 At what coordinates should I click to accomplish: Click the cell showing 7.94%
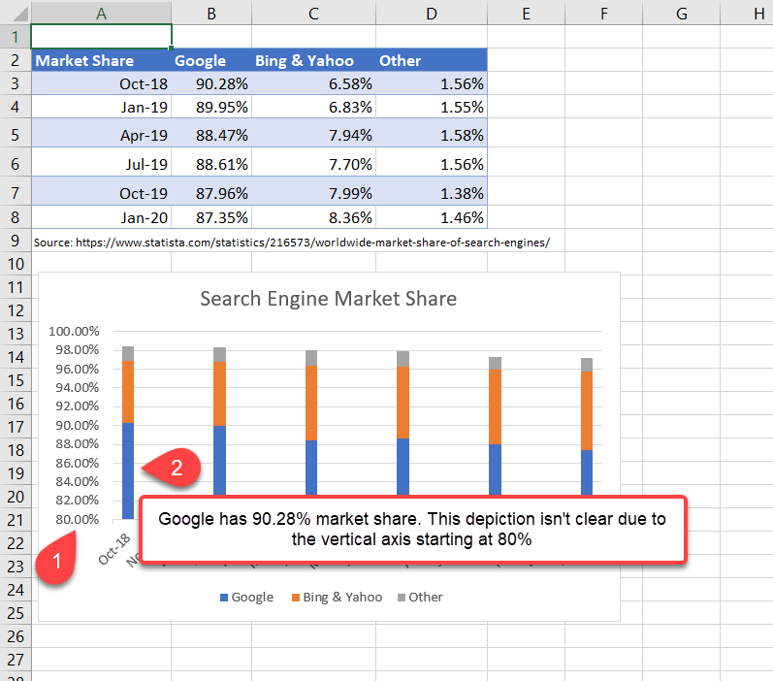(313, 135)
